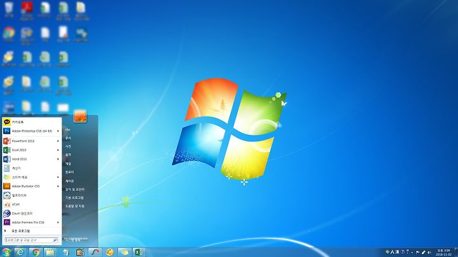The width and height of the screenshot is (458, 257).
Task: Open Daum 팟인코더 from Start menu
Action: (32, 214)
